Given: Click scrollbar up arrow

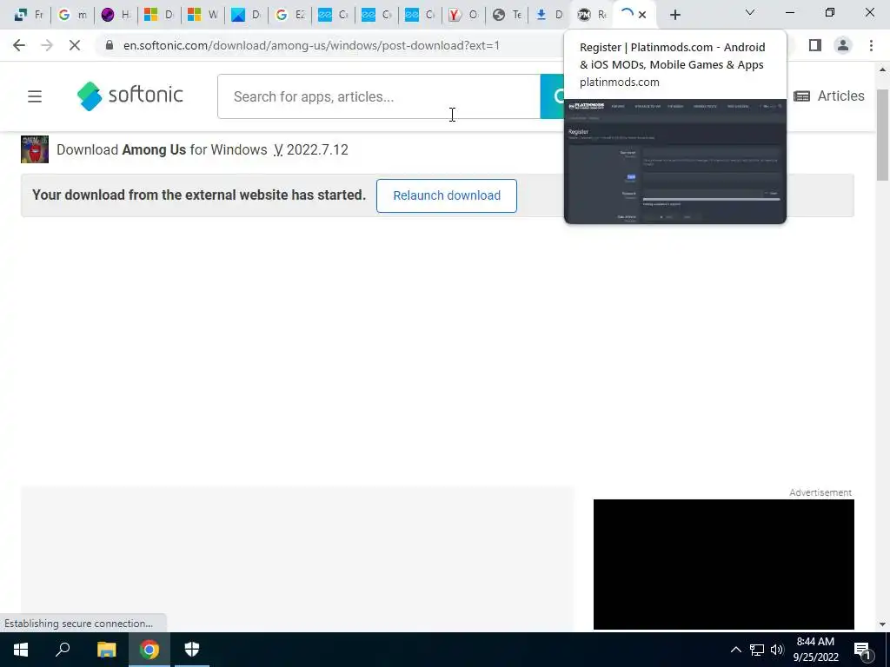Looking at the screenshot, I should (882, 69).
